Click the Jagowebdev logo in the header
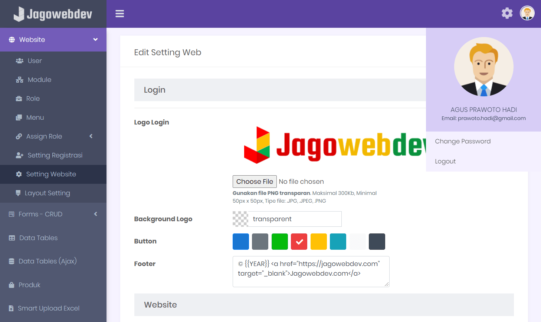The height and width of the screenshot is (322, 541). (x=52, y=14)
